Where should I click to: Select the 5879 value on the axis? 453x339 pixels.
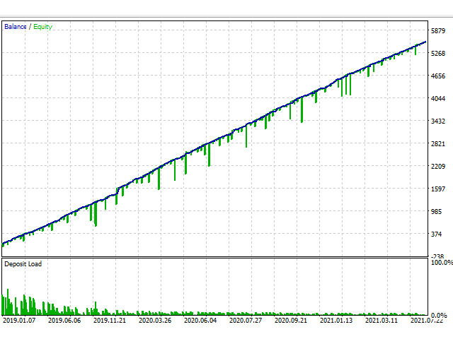pyautogui.click(x=438, y=31)
